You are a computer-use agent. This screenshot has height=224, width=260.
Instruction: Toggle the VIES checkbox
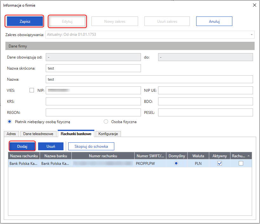click(32, 90)
